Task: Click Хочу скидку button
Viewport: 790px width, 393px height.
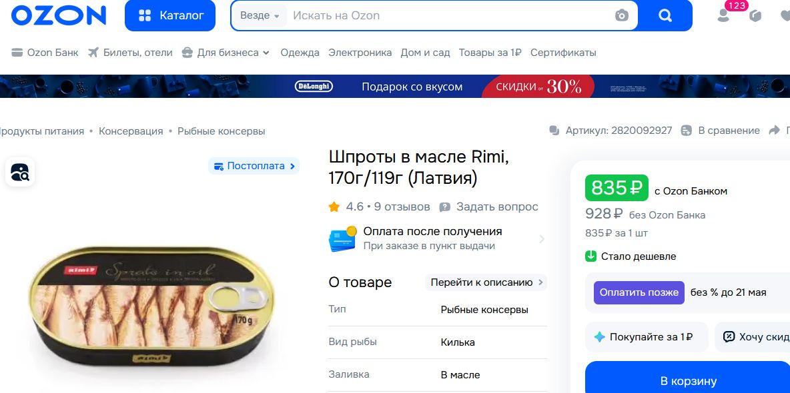Action: tap(752, 336)
